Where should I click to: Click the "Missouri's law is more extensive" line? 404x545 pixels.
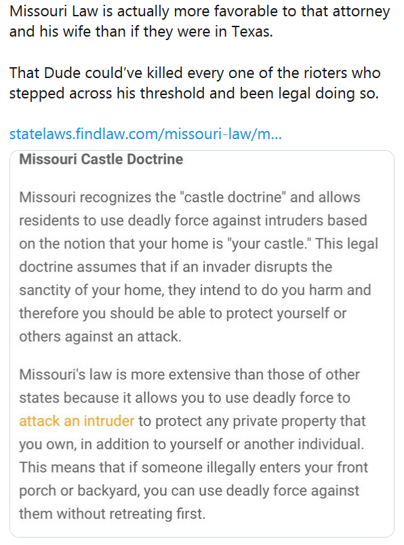189,375
